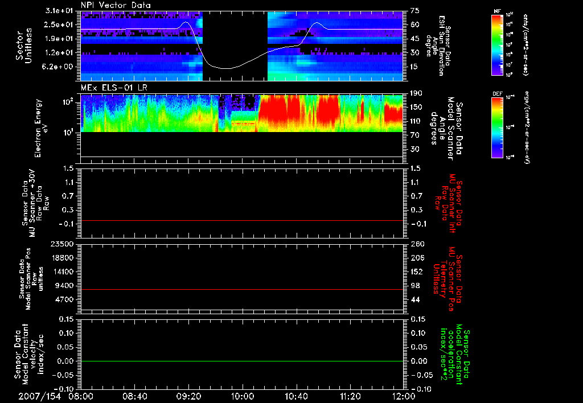Click the '2007/154' date label
The image size is (583, 403).
coord(39,396)
